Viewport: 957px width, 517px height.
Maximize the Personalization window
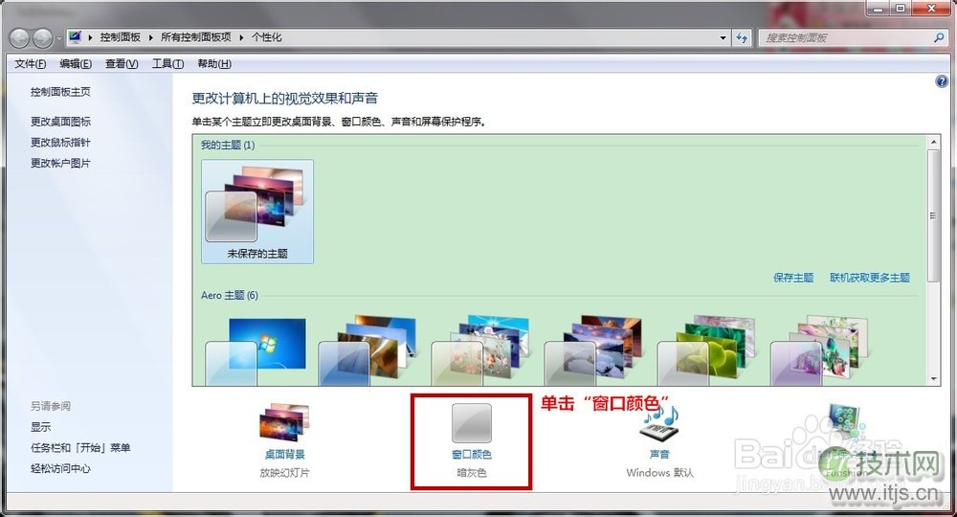pos(901,9)
